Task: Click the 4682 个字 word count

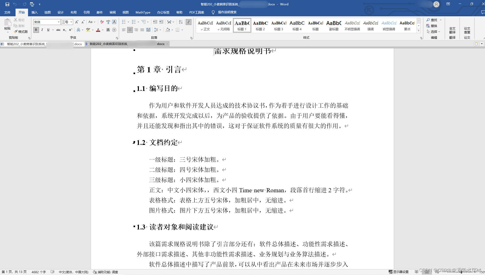Action: pos(38,272)
